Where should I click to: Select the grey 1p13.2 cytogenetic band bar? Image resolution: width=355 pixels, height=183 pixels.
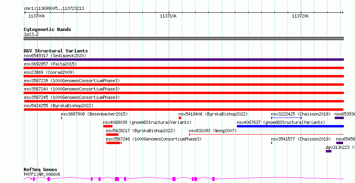(183, 39)
